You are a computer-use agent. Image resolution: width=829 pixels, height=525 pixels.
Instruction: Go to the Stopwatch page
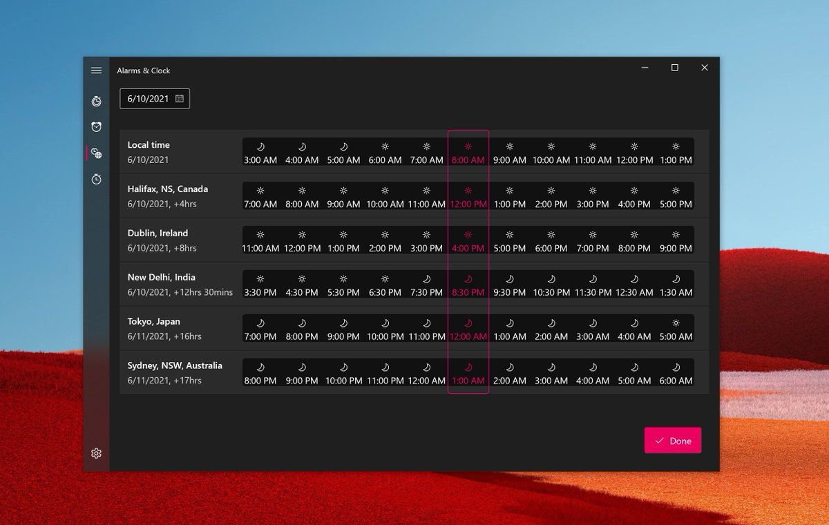tap(96, 180)
